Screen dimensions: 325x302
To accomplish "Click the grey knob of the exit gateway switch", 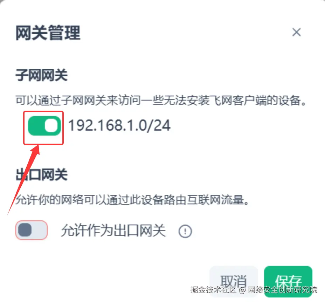I will (25, 230).
